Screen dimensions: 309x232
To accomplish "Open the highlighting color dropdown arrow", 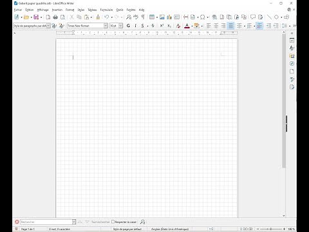I will (201, 26).
